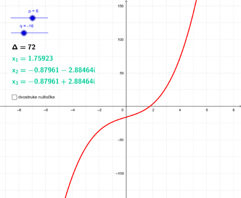The image size is (241, 198).
Task: Click x-axis tick label −8
Action: 19,110
